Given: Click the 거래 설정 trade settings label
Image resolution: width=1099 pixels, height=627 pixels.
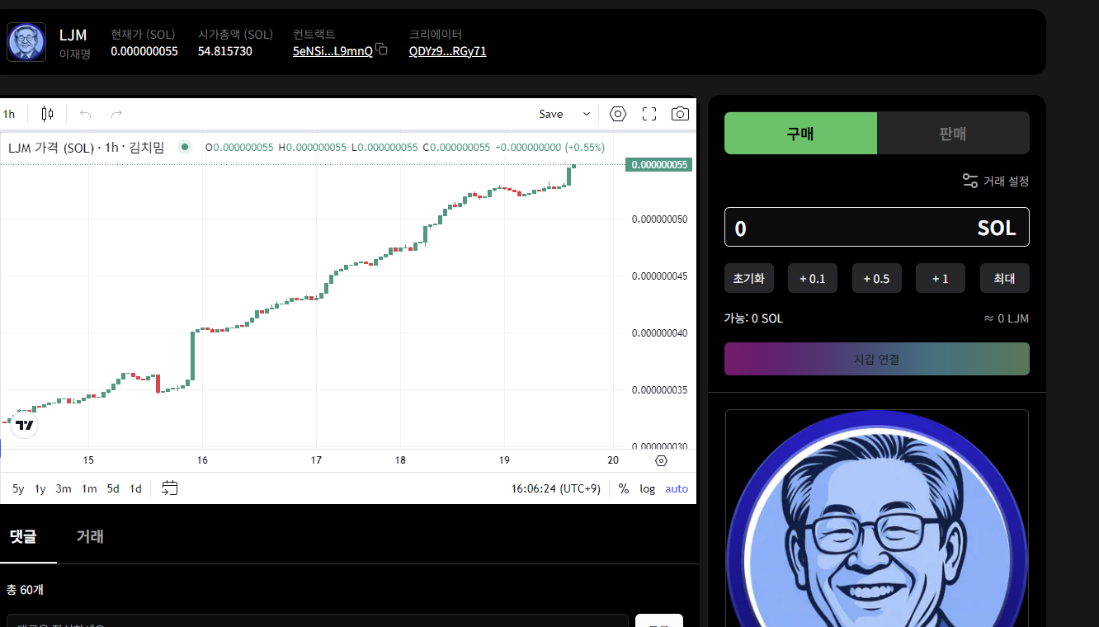Looking at the screenshot, I should click(x=1006, y=181).
